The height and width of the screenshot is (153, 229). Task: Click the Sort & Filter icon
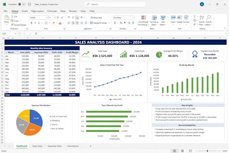pyautogui.click(x=201, y=17)
